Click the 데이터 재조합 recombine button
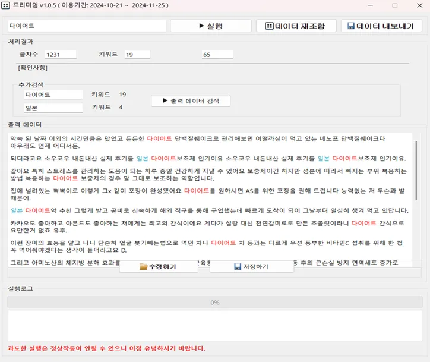 [296, 26]
